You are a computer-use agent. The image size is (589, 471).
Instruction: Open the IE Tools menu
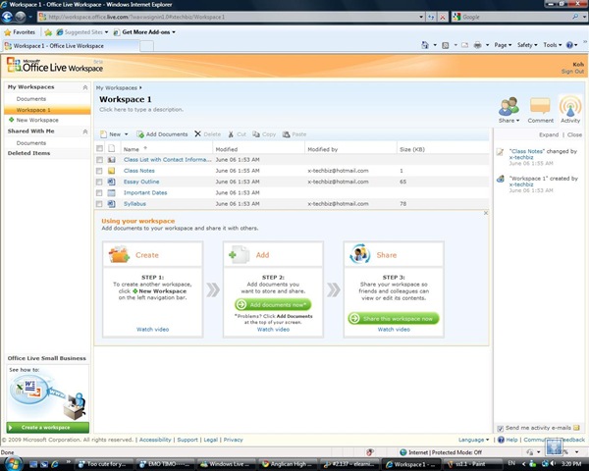pyautogui.click(x=552, y=45)
